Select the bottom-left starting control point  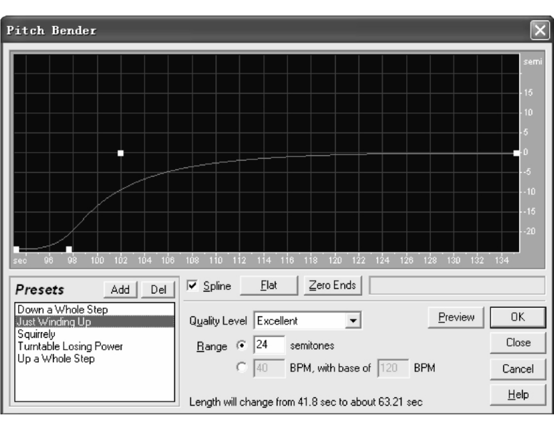coord(16,249)
